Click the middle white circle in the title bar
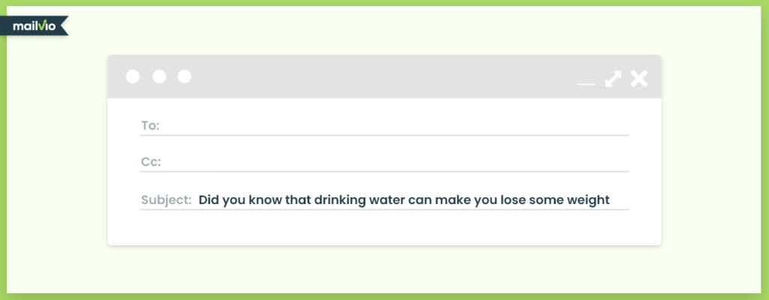 [159, 76]
